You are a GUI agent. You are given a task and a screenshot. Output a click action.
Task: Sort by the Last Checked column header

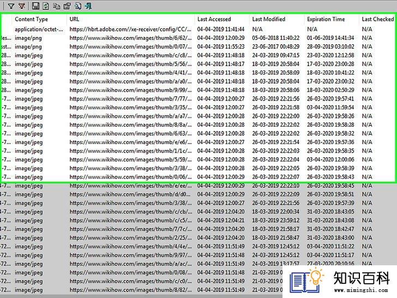coord(378,19)
